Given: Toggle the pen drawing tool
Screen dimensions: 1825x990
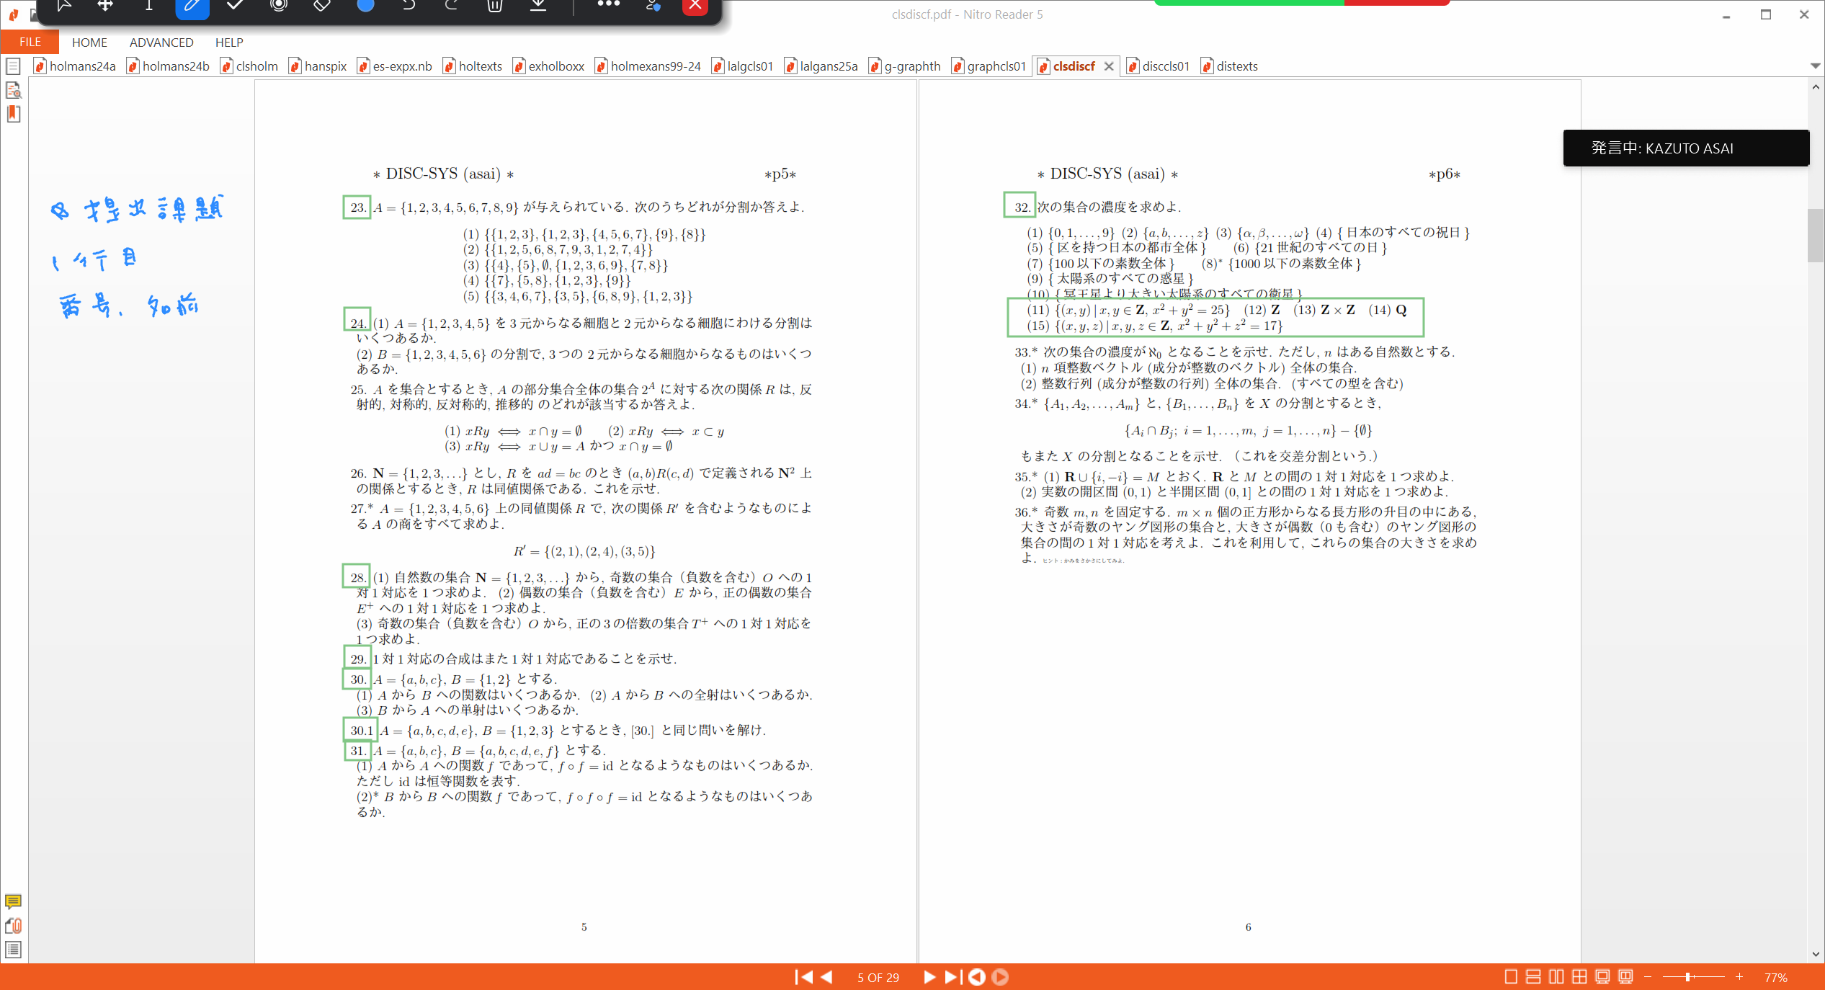Looking at the screenshot, I should (x=192, y=6).
